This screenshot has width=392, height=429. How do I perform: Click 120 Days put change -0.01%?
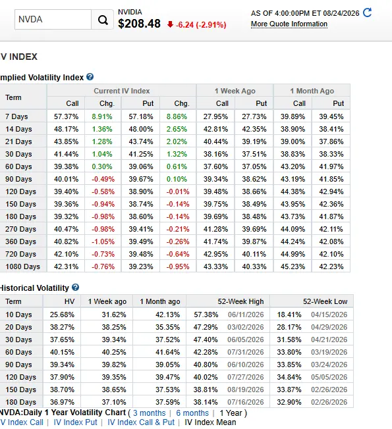[x=178, y=191]
